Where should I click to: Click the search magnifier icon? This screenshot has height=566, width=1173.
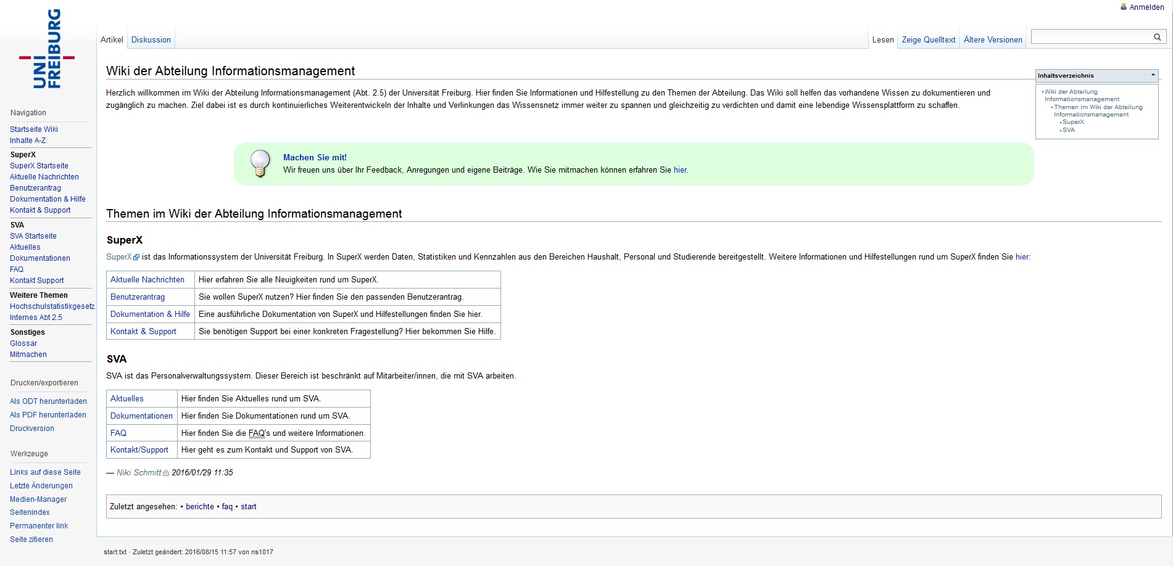click(x=1158, y=37)
